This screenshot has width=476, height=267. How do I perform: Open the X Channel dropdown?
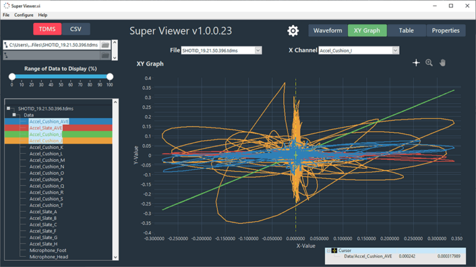(395, 50)
